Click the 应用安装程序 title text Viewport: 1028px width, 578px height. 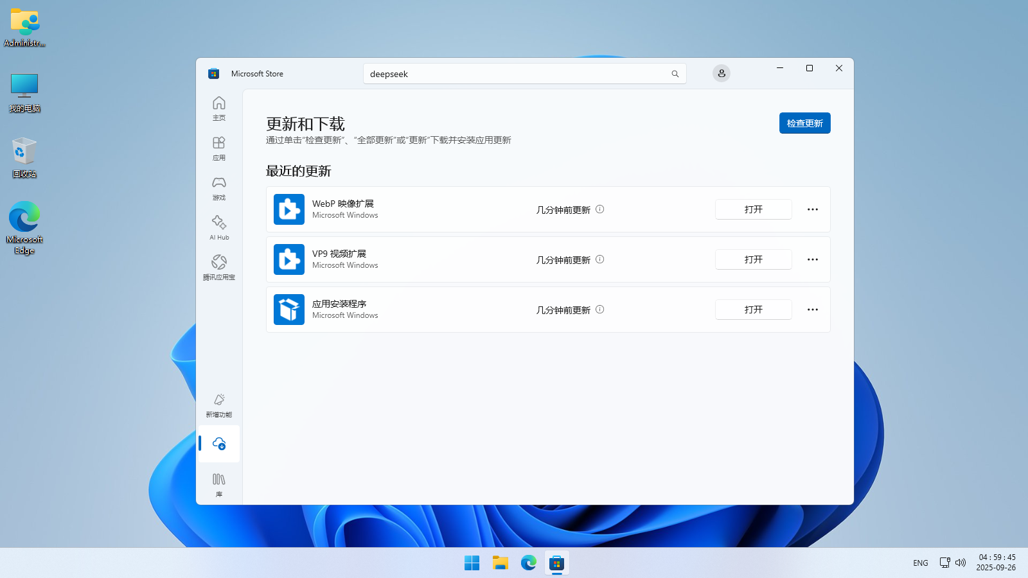[339, 304]
